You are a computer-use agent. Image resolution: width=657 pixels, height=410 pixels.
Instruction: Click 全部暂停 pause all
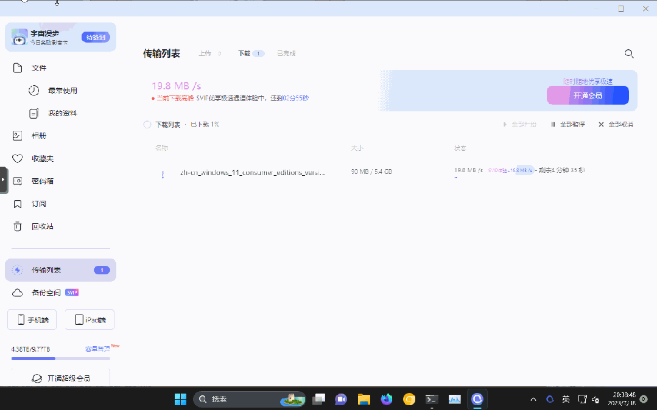567,124
